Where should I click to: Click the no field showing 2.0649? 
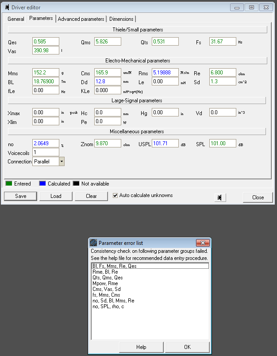click(x=46, y=143)
